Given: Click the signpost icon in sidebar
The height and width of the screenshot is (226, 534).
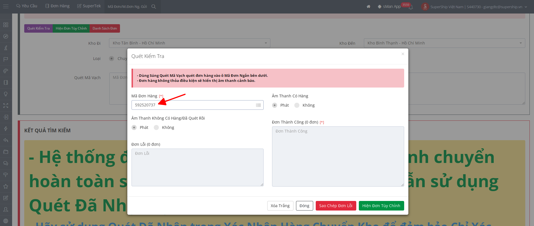Looking at the screenshot, I should (x=6, y=175).
